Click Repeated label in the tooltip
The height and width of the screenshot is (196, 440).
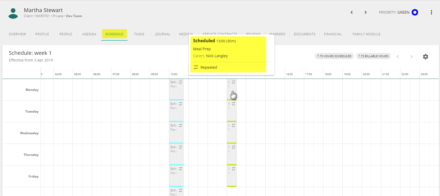click(209, 67)
